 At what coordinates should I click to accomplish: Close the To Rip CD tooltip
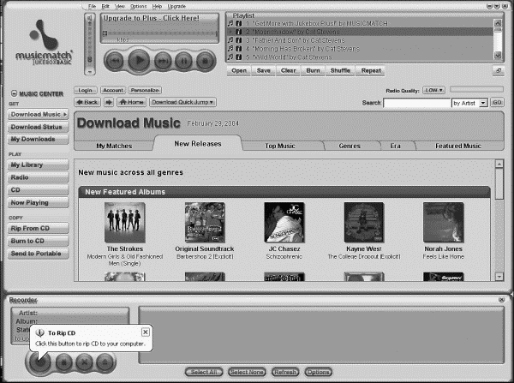(145, 332)
